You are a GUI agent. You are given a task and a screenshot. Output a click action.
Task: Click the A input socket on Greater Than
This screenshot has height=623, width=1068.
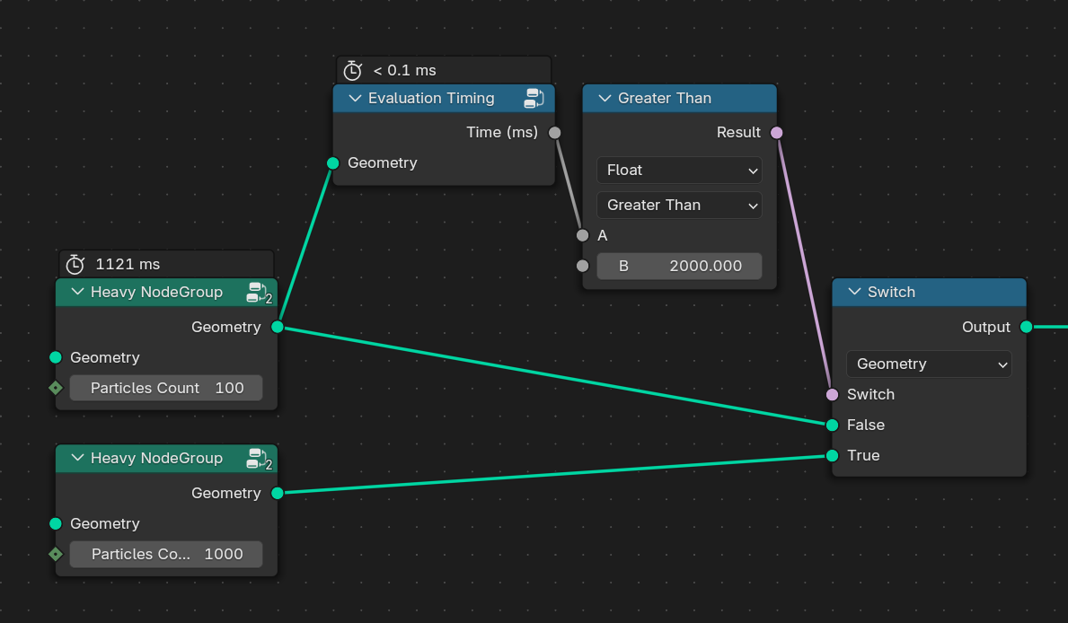[x=582, y=235]
